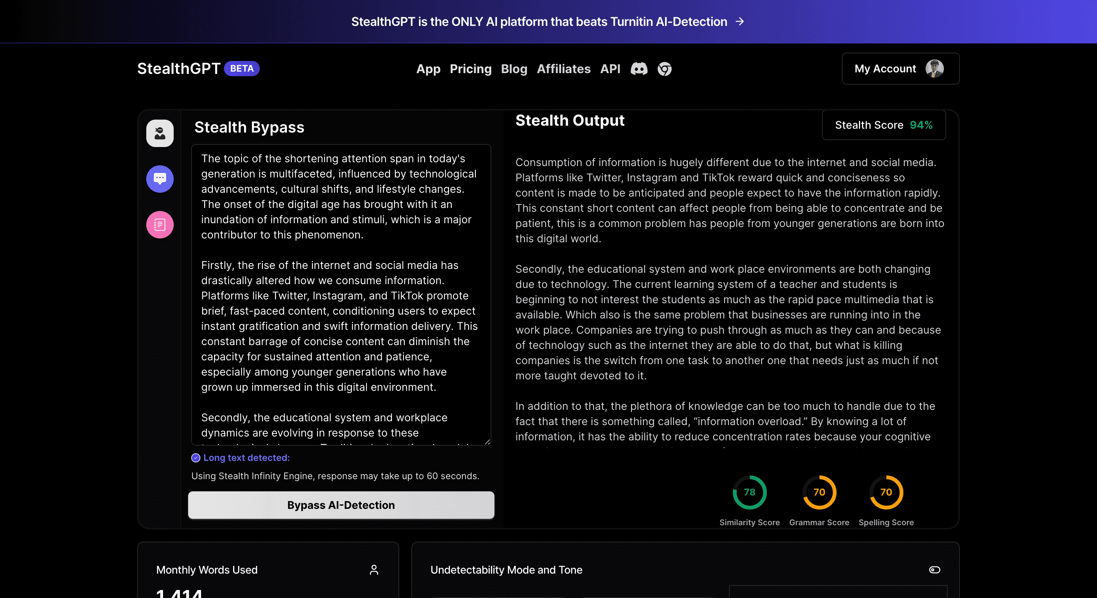Click the user profile avatar picture
Image resolution: width=1097 pixels, height=598 pixels.
tap(934, 69)
